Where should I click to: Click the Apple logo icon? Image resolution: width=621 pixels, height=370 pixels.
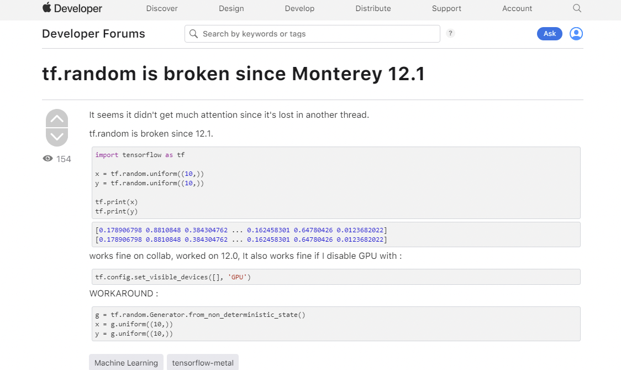click(x=47, y=8)
